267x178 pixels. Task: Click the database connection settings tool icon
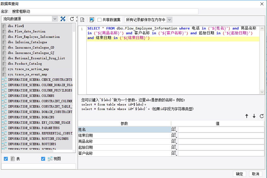pos(63,19)
